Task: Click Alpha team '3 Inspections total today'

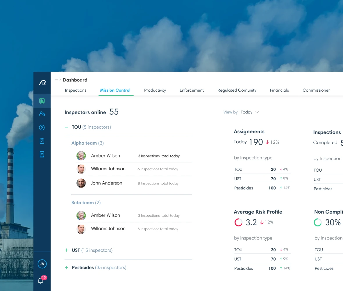Action: (x=159, y=156)
